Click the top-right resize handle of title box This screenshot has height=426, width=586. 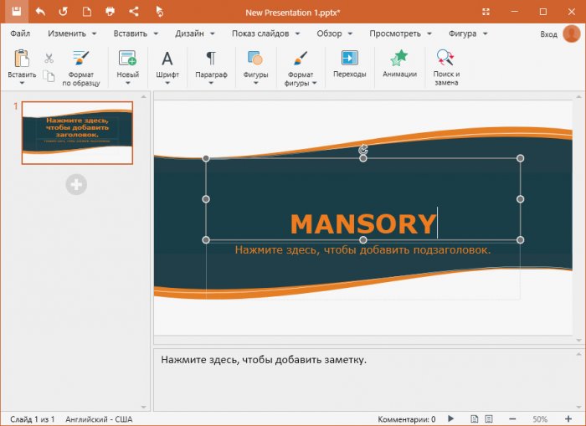pos(520,158)
